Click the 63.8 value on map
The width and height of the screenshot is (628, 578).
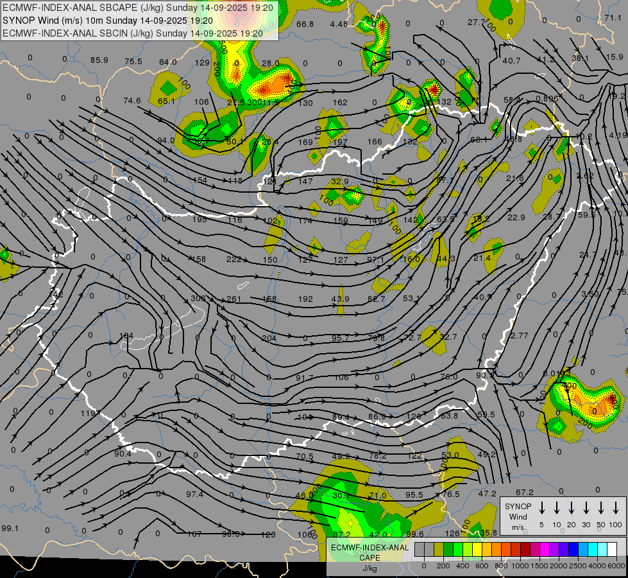click(449, 416)
